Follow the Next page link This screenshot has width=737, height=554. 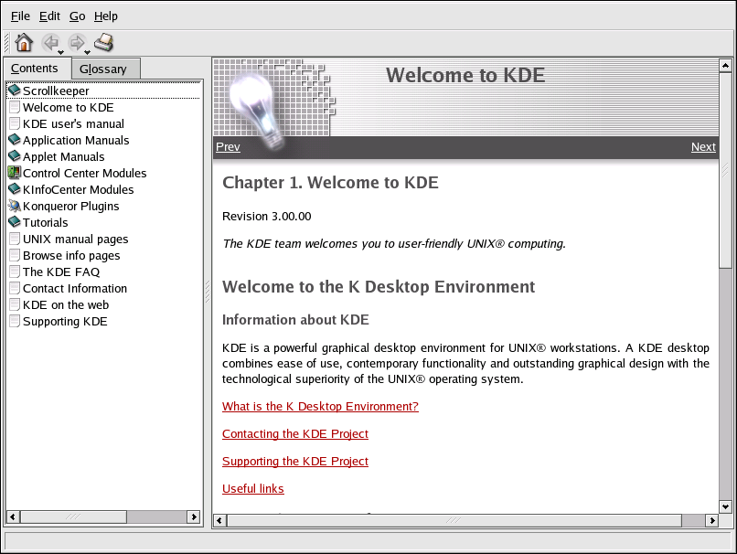tap(703, 146)
